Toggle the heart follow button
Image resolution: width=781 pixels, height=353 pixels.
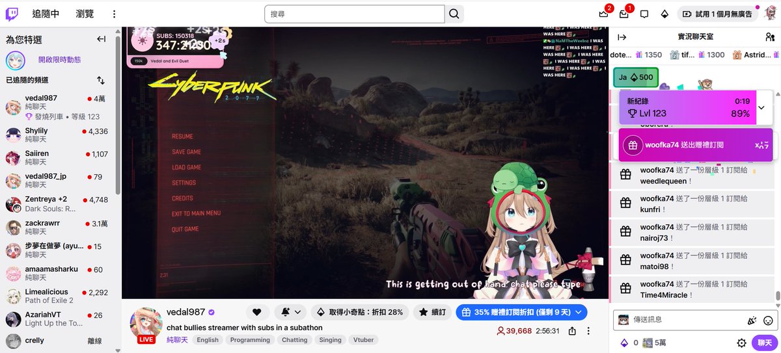click(x=257, y=312)
